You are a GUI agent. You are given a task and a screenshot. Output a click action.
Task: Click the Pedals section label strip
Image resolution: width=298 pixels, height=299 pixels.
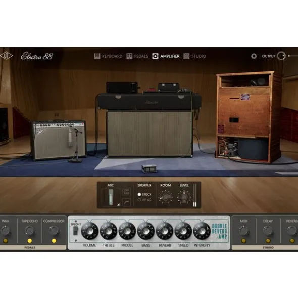point(33,247)
